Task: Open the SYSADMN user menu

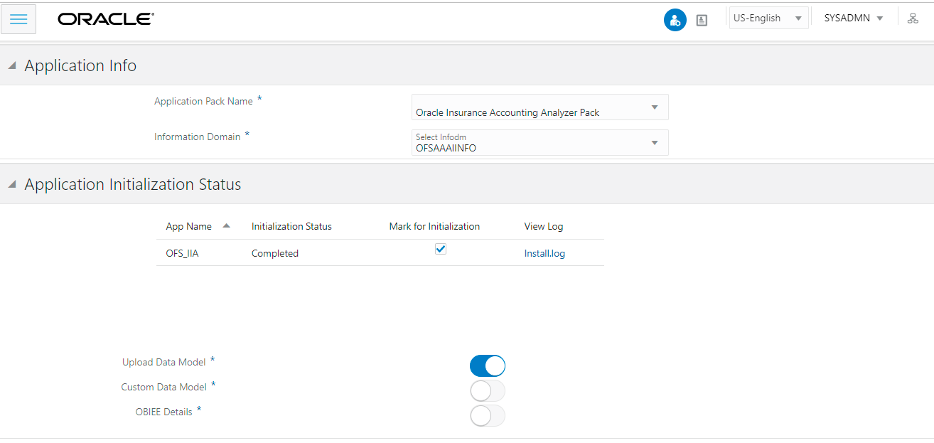Action: pyautogui.click(x=854, y=18)
